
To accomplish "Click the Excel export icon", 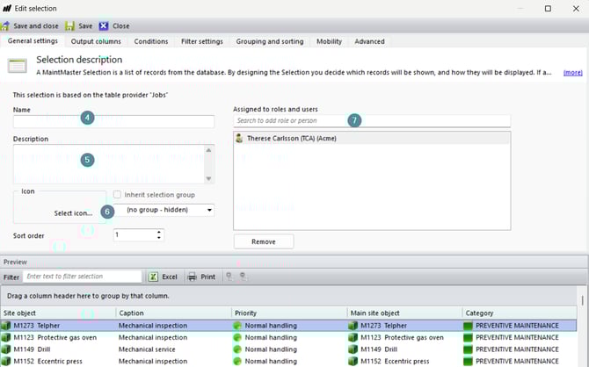I will click(x=153, y=277).
